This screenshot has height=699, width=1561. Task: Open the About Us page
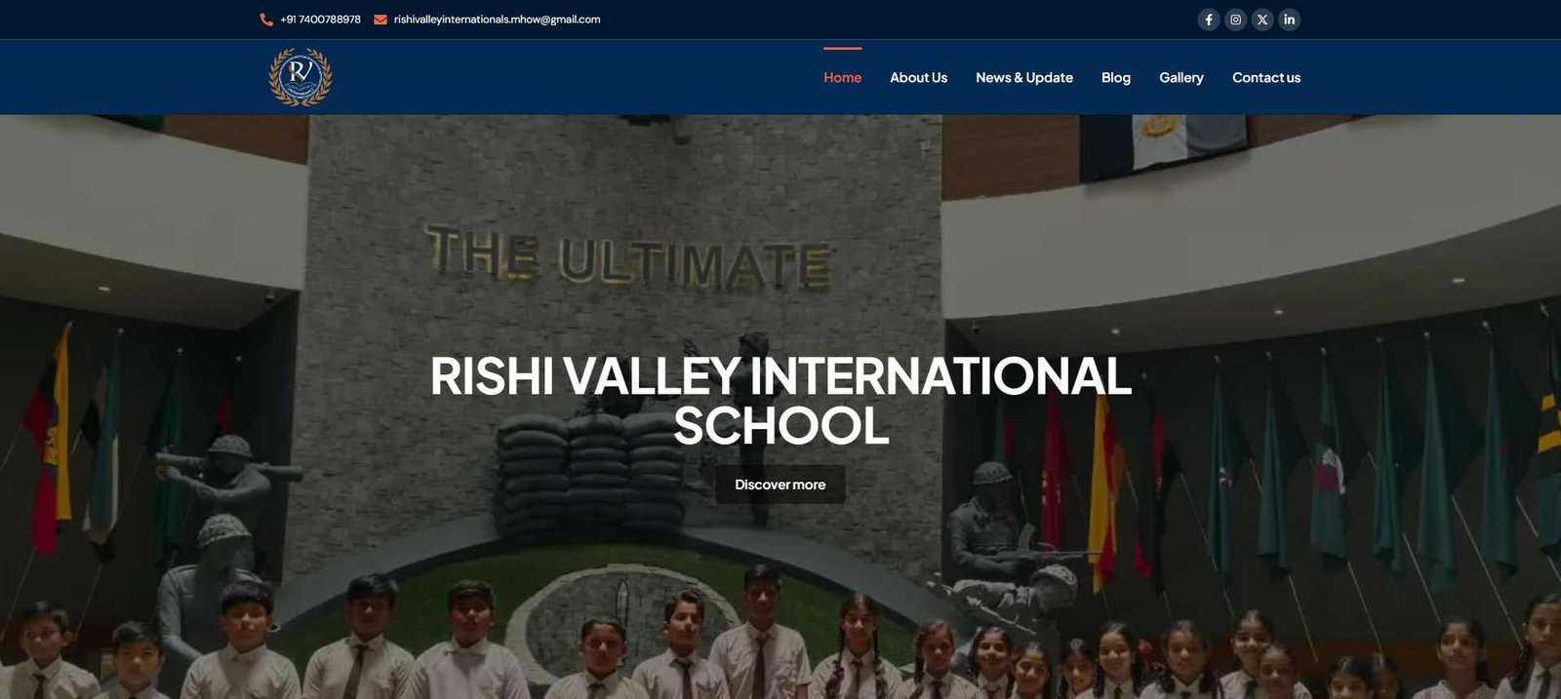tap(918, 78)
